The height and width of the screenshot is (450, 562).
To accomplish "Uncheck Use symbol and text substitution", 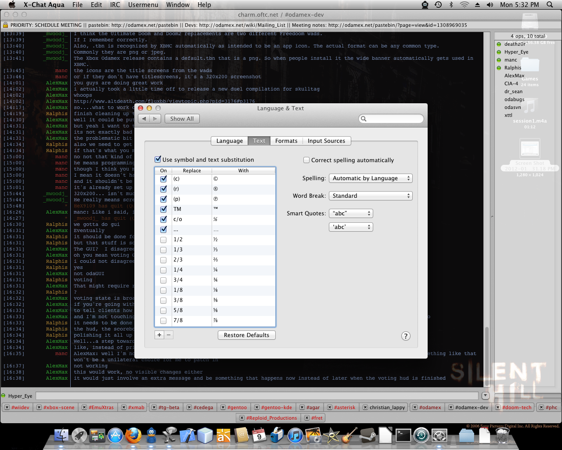I will [158, 160].
